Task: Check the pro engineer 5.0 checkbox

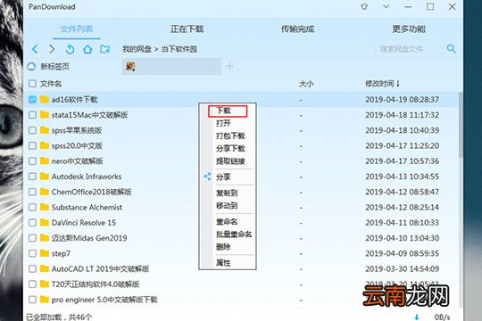Action: tap(32, 300)
